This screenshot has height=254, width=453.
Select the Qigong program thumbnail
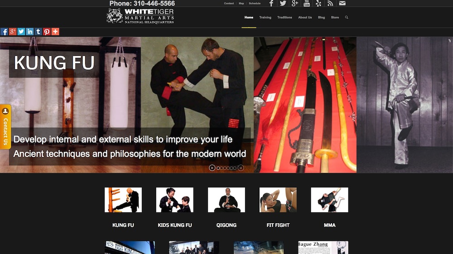pos(226,200)
